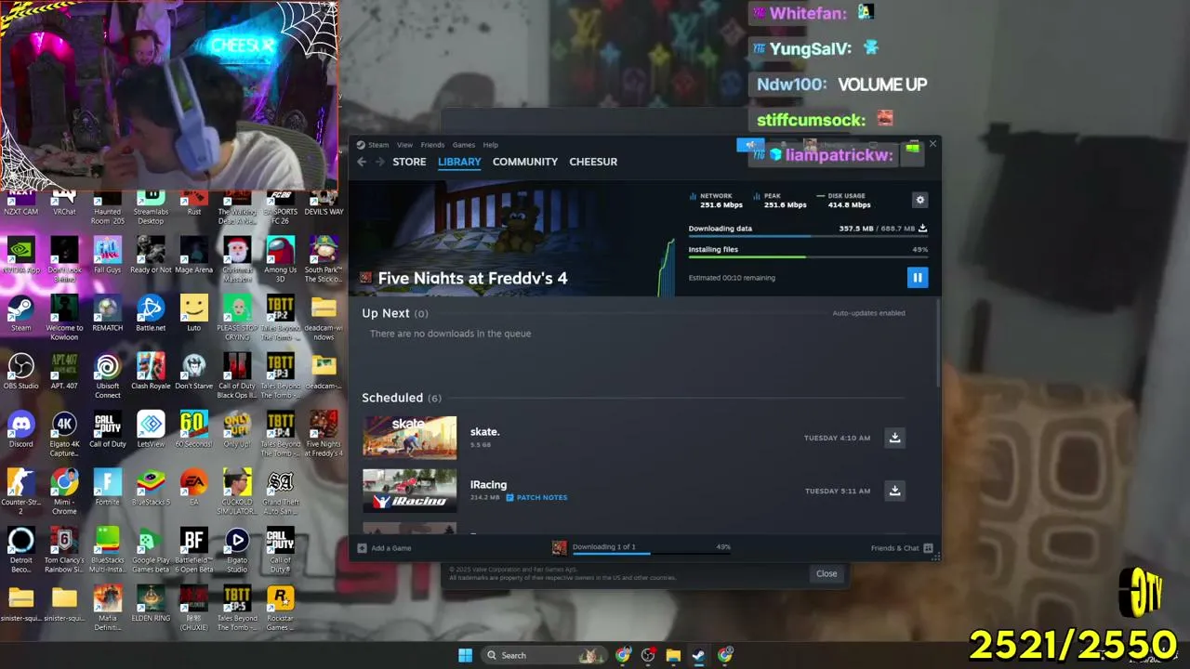
Task: Click the Five Nights at Freddy's 4 title
Action: pos(472,278)
